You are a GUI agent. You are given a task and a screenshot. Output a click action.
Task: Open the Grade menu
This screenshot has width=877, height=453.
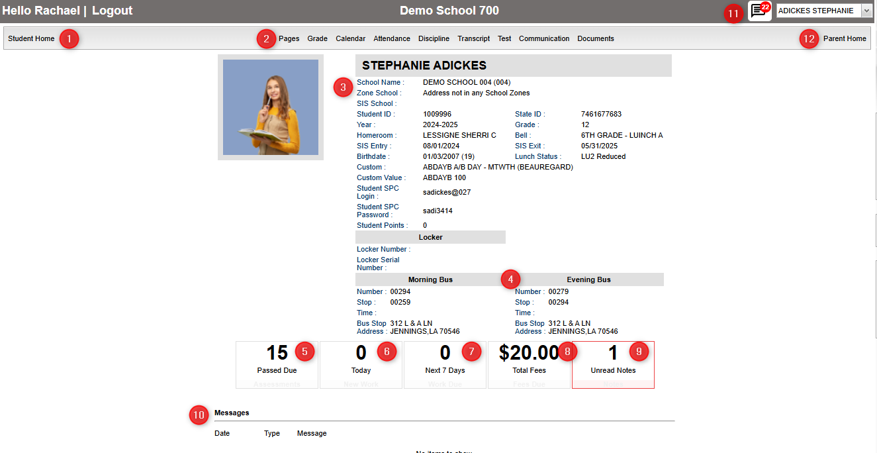click(318, 38)
